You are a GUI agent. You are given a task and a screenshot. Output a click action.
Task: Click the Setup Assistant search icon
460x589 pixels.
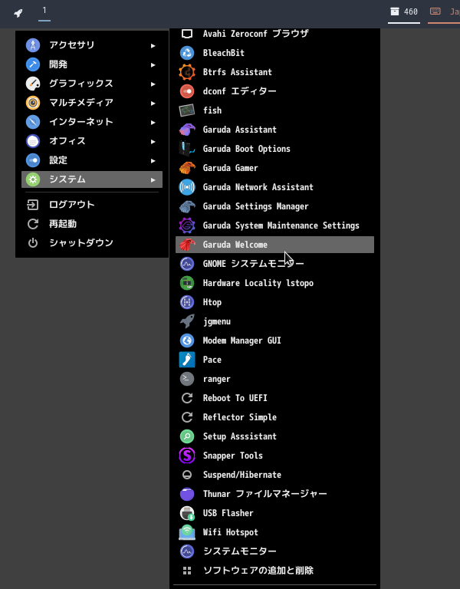(x=187, y=436)
